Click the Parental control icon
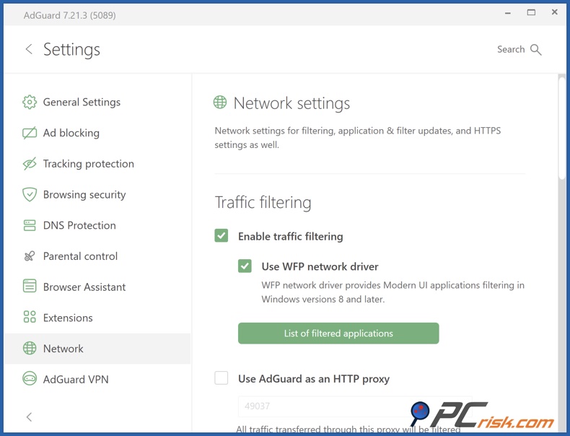The height and width of the screenshot is (436, 570). (30, 256)
